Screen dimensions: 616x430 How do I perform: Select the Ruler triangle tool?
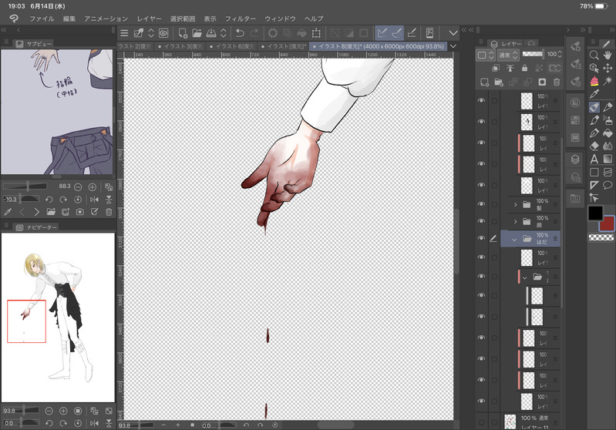(x=594, y=185)
